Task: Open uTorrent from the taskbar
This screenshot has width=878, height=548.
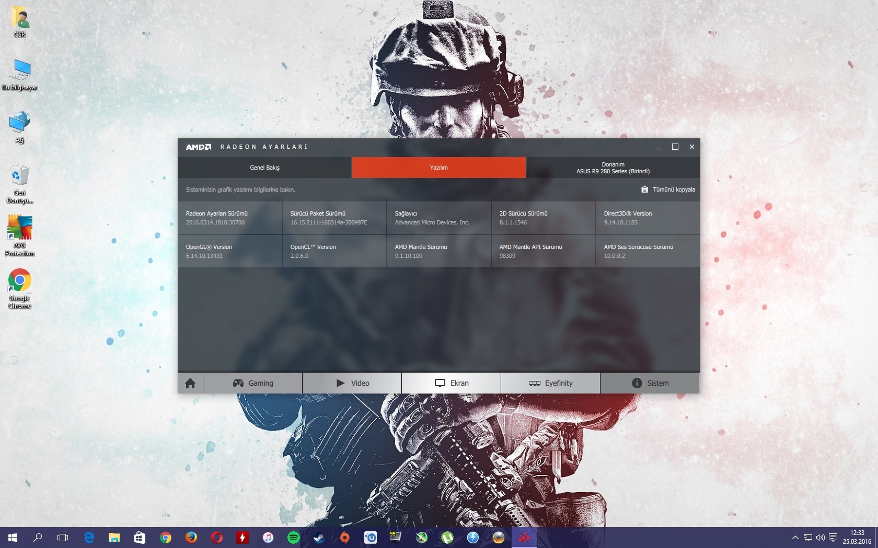Action: tap(447, 538)
